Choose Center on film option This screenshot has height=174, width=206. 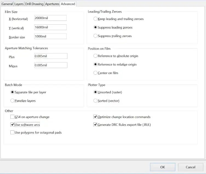96,73
